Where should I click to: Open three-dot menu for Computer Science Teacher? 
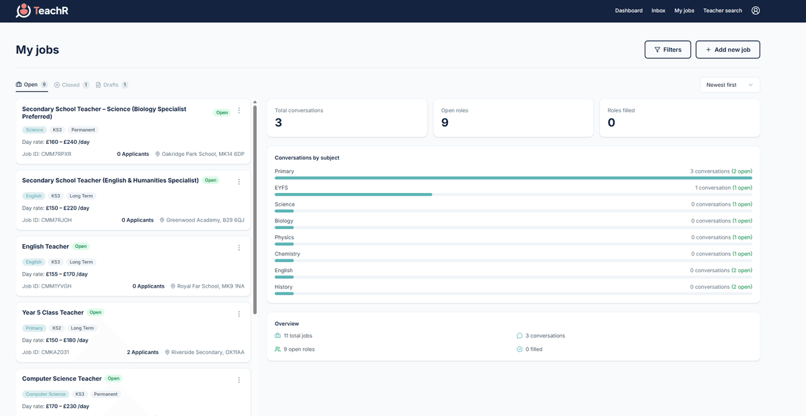coord(239,380)
